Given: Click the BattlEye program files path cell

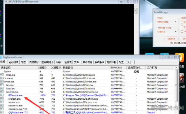Looking at the screenshot, I should click(x=86, y=95).
